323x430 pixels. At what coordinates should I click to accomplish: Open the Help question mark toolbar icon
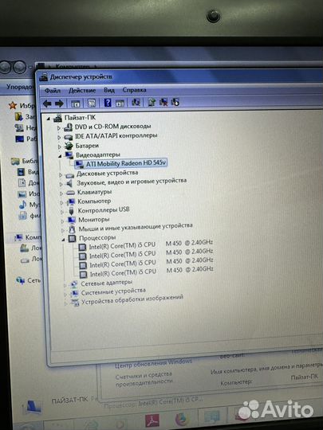108,103
